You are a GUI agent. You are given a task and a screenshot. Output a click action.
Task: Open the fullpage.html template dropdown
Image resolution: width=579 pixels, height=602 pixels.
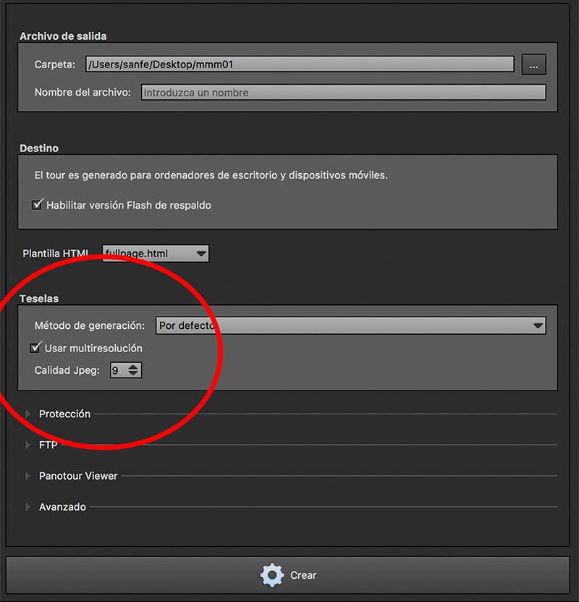point(155,254)
